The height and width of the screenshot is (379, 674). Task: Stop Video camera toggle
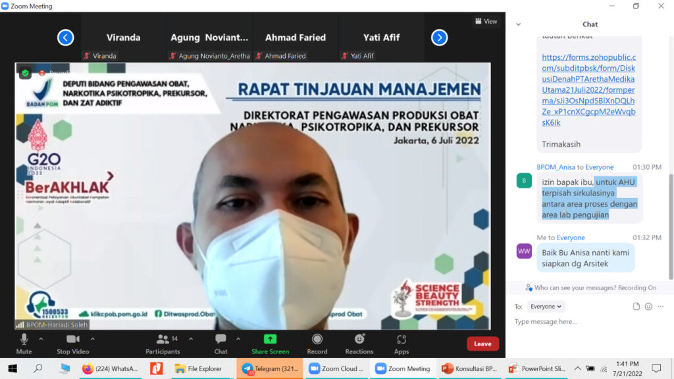click(x=72, y=340)
